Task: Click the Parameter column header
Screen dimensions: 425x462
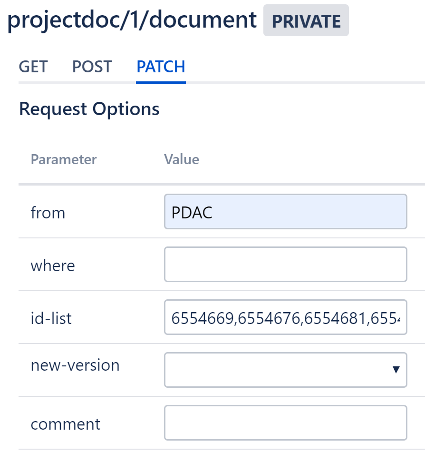Action: (x=64, y=159)
